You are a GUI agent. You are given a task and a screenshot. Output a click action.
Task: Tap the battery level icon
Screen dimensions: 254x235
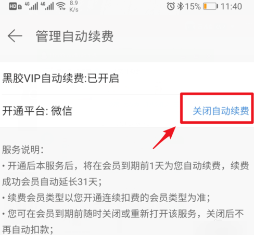pos(210,6)
